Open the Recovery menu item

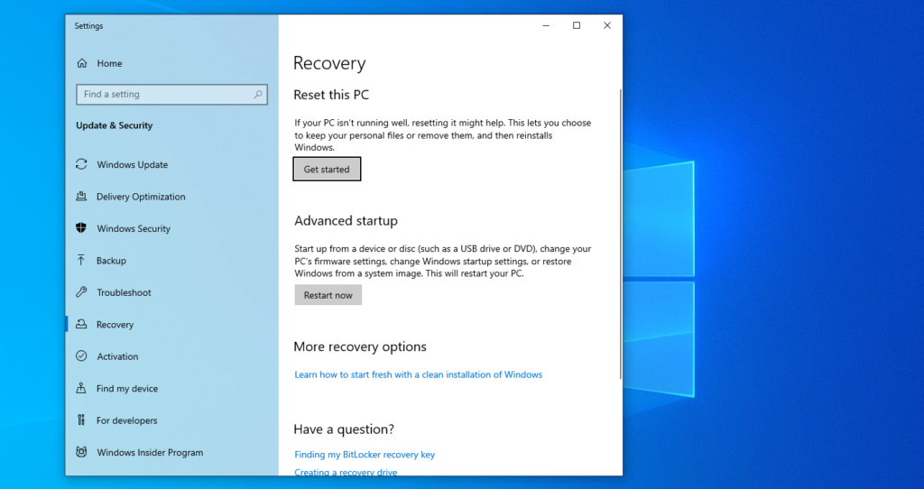pos(115,325)
